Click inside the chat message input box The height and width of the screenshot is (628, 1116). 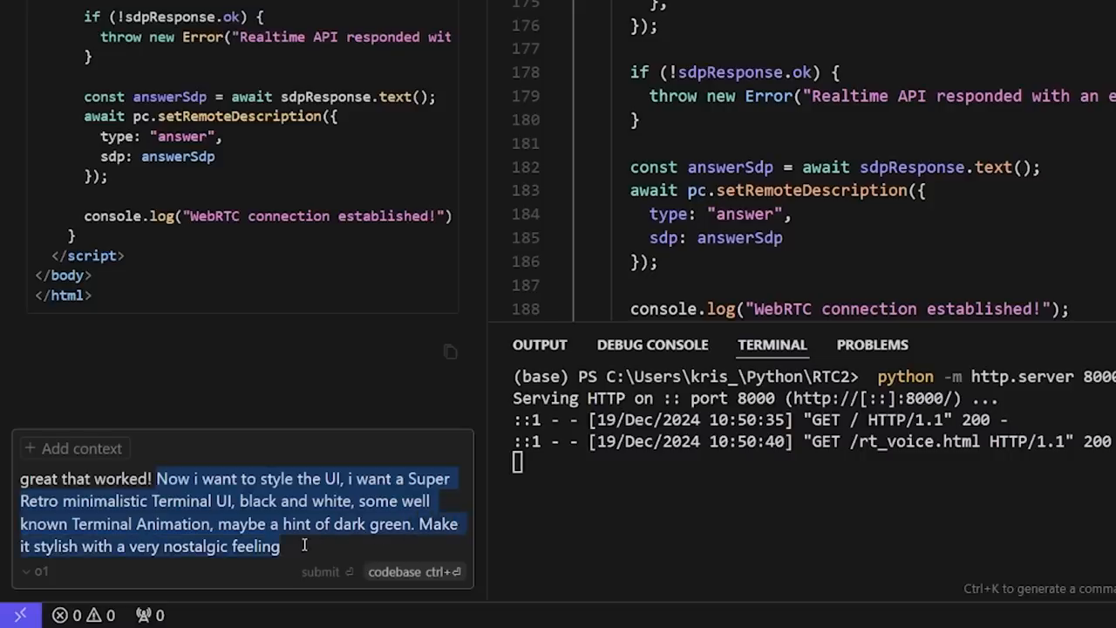pos(242,512)
